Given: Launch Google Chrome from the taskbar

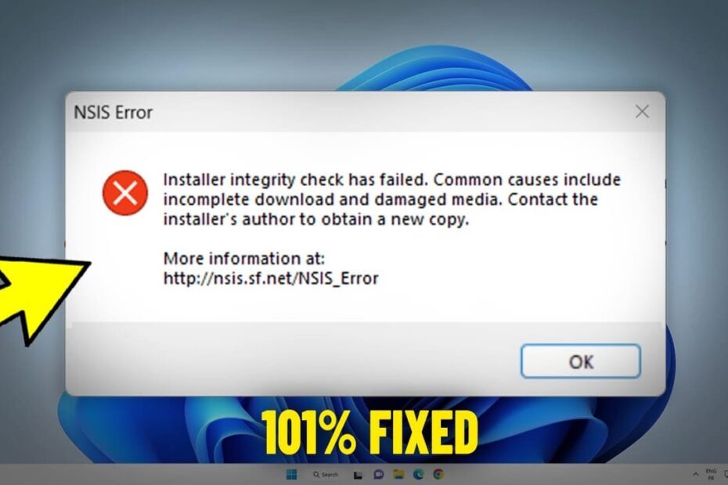Looking at the screenshot, I should (438, 474).
